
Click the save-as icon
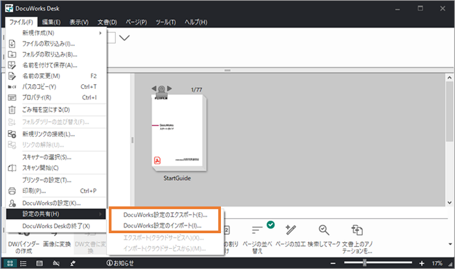click(x=12, y=65)
